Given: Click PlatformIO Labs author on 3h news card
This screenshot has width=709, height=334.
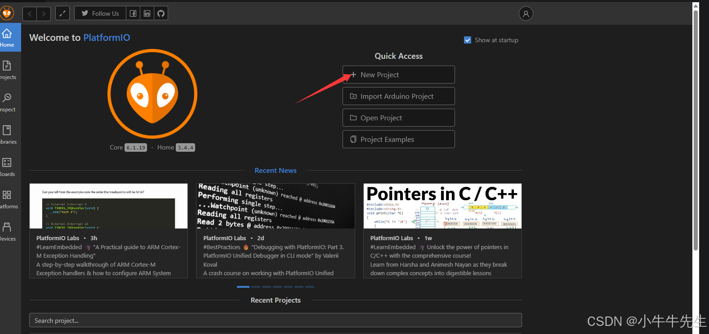Looking at the screenshot, I should click(58, 238).
